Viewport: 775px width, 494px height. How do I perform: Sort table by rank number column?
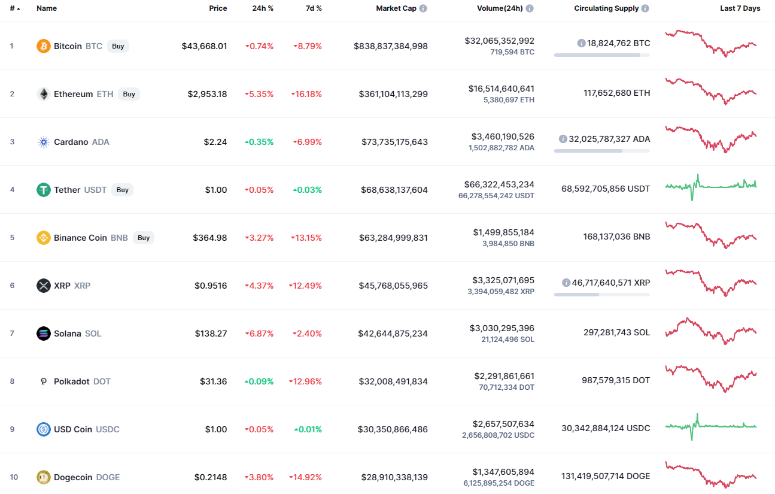click(15, 8)
